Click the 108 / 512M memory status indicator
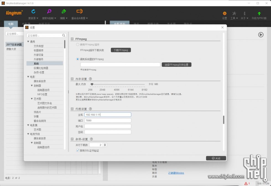 263,184
